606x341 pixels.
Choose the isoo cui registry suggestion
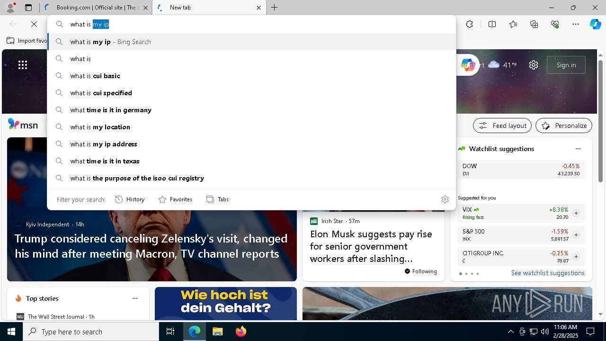tap(251, 178)
